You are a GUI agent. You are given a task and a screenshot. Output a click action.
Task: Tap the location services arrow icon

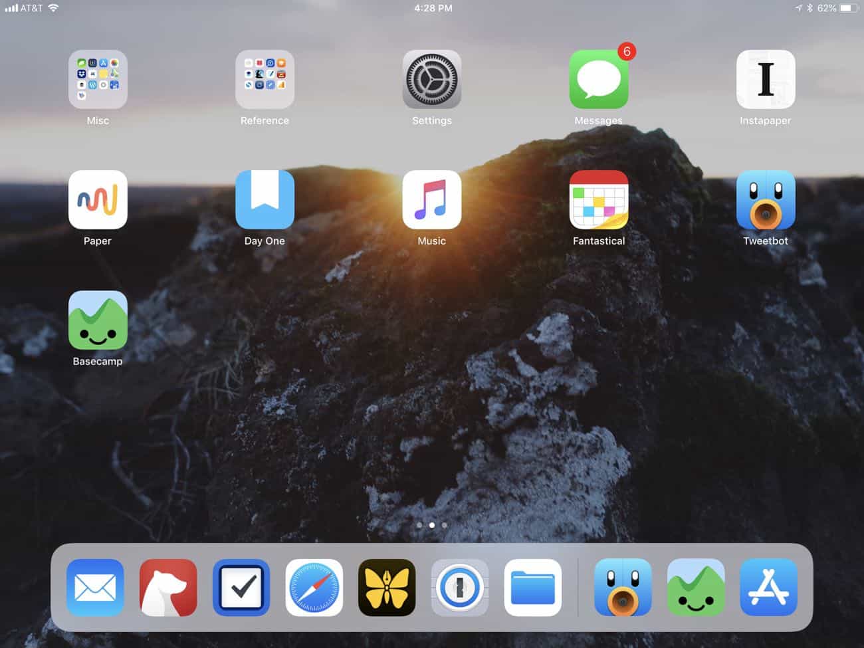(x=798, y=8)
